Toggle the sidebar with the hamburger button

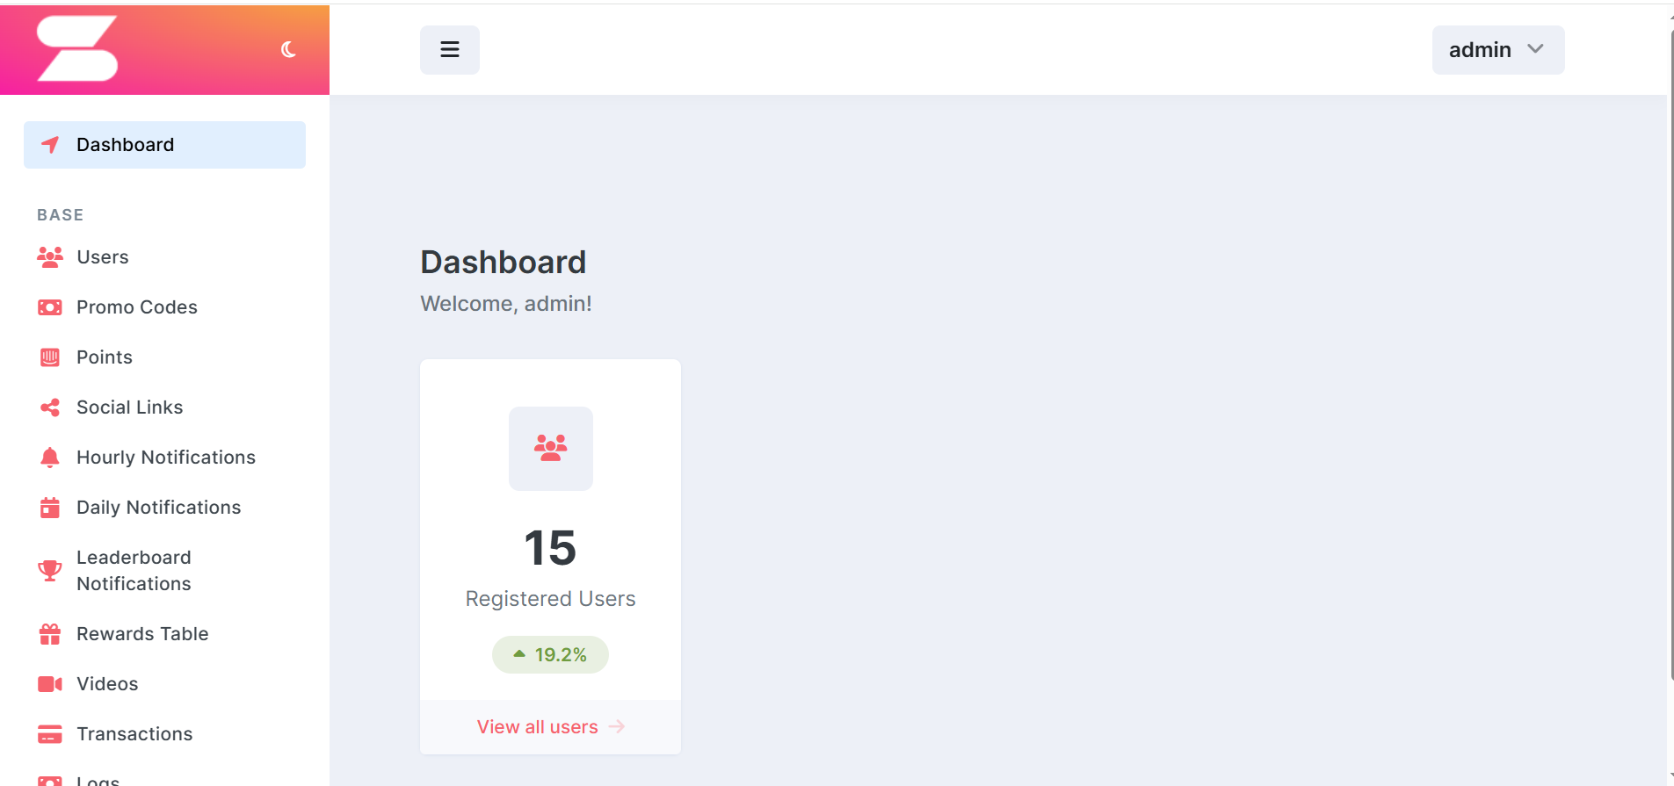(450, 50)
